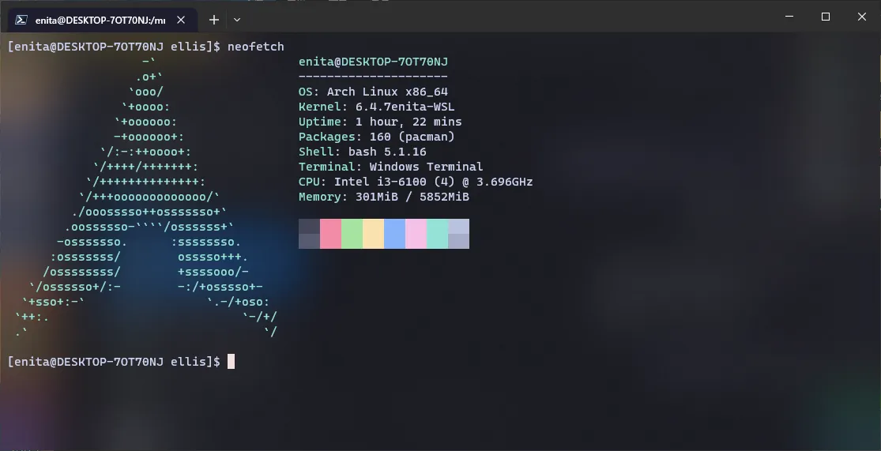Click the teal color block
This screenshot has width=881, height=451.
(437, 234)
